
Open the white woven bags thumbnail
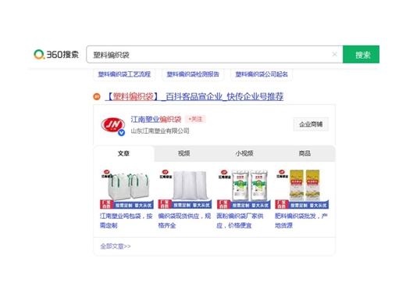click(x=185, y=189)
